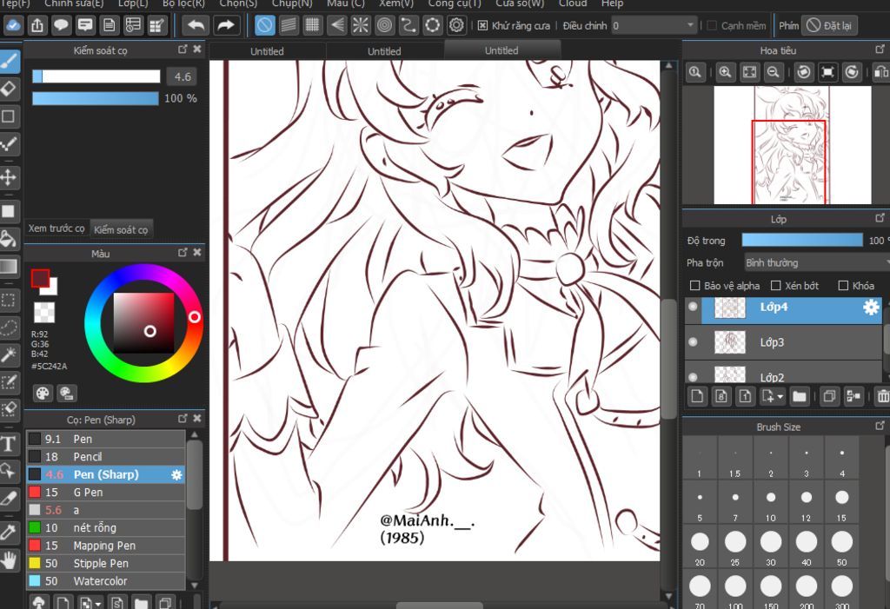Pick the Bucket fill tool
The height and width of the screenshot is (609, 890).
click(x=9, y=238)
